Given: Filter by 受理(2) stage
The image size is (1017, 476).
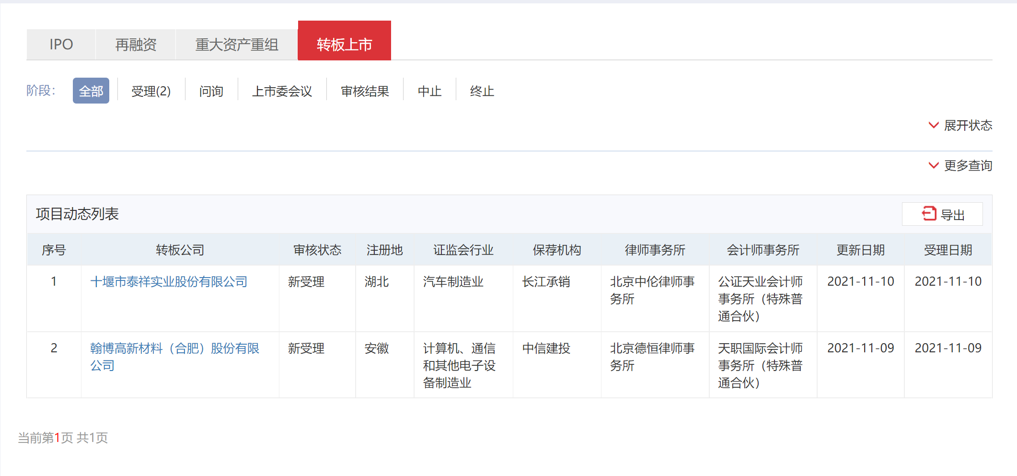Looking at the screenshot, I should click(x=151, y=91).
